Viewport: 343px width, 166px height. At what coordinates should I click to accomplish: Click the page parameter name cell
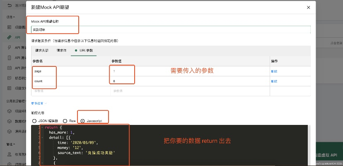[x=71, y=71]
